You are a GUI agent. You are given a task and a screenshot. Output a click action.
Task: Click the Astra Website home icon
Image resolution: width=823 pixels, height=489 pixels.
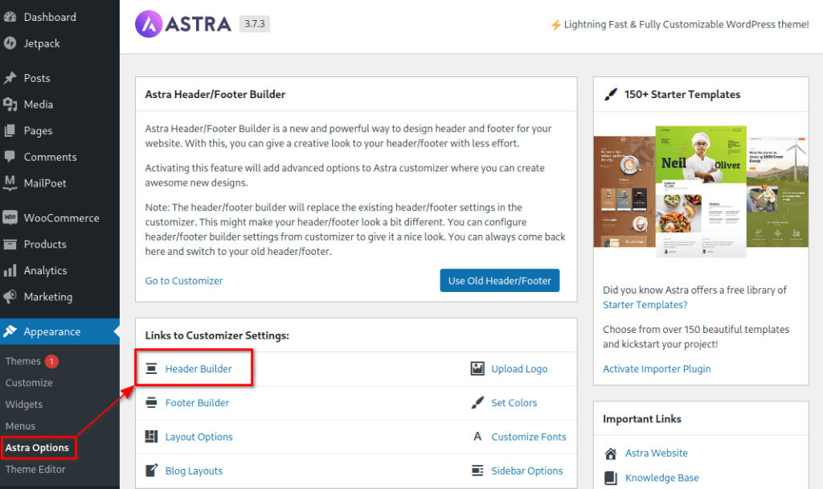point(611,454)
